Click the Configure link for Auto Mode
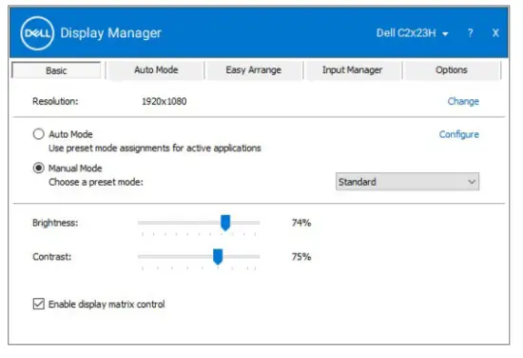The image size is (523, 358). (459, 134)
